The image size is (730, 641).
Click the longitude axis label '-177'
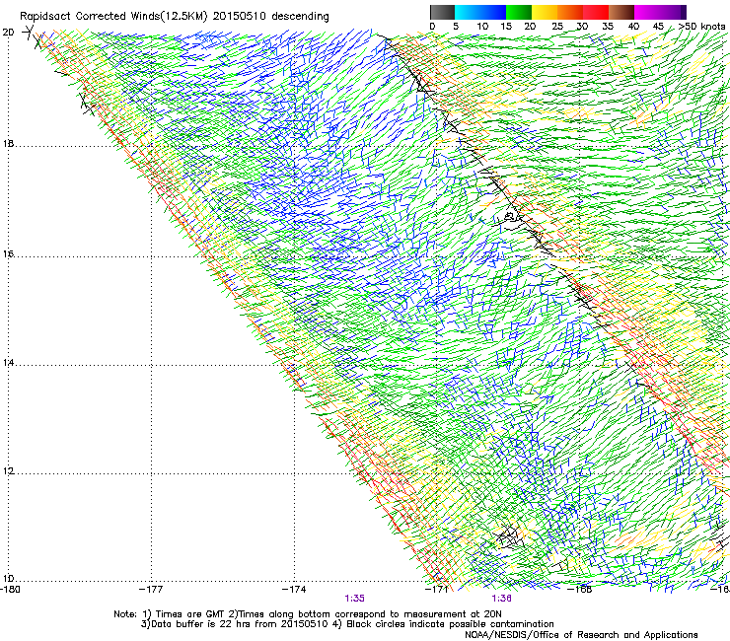151,589
